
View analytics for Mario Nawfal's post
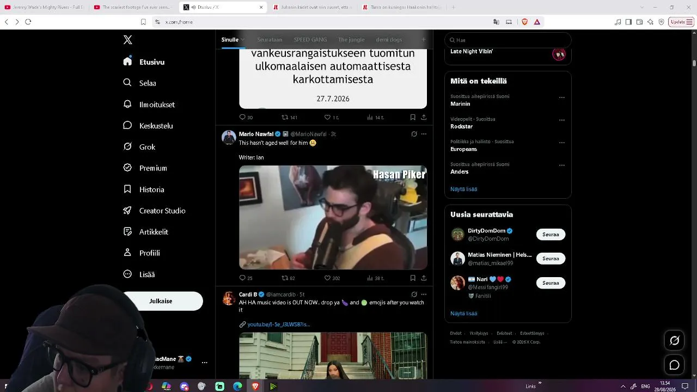(x=375, y=278)
